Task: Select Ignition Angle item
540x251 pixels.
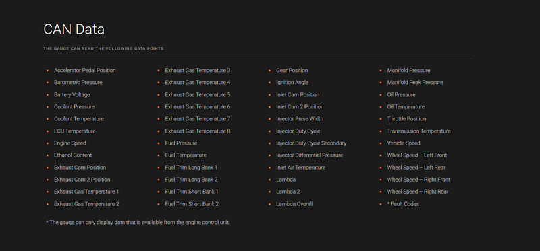Action: [292, 82]
